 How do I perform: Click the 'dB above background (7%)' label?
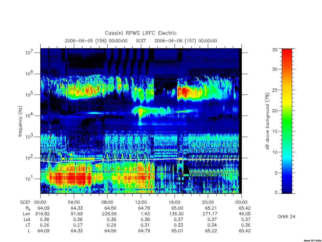click(x=267, y=121)
